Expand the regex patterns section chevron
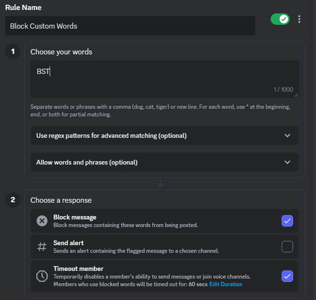This screenshot has height=300, width=316. [287, 135]
